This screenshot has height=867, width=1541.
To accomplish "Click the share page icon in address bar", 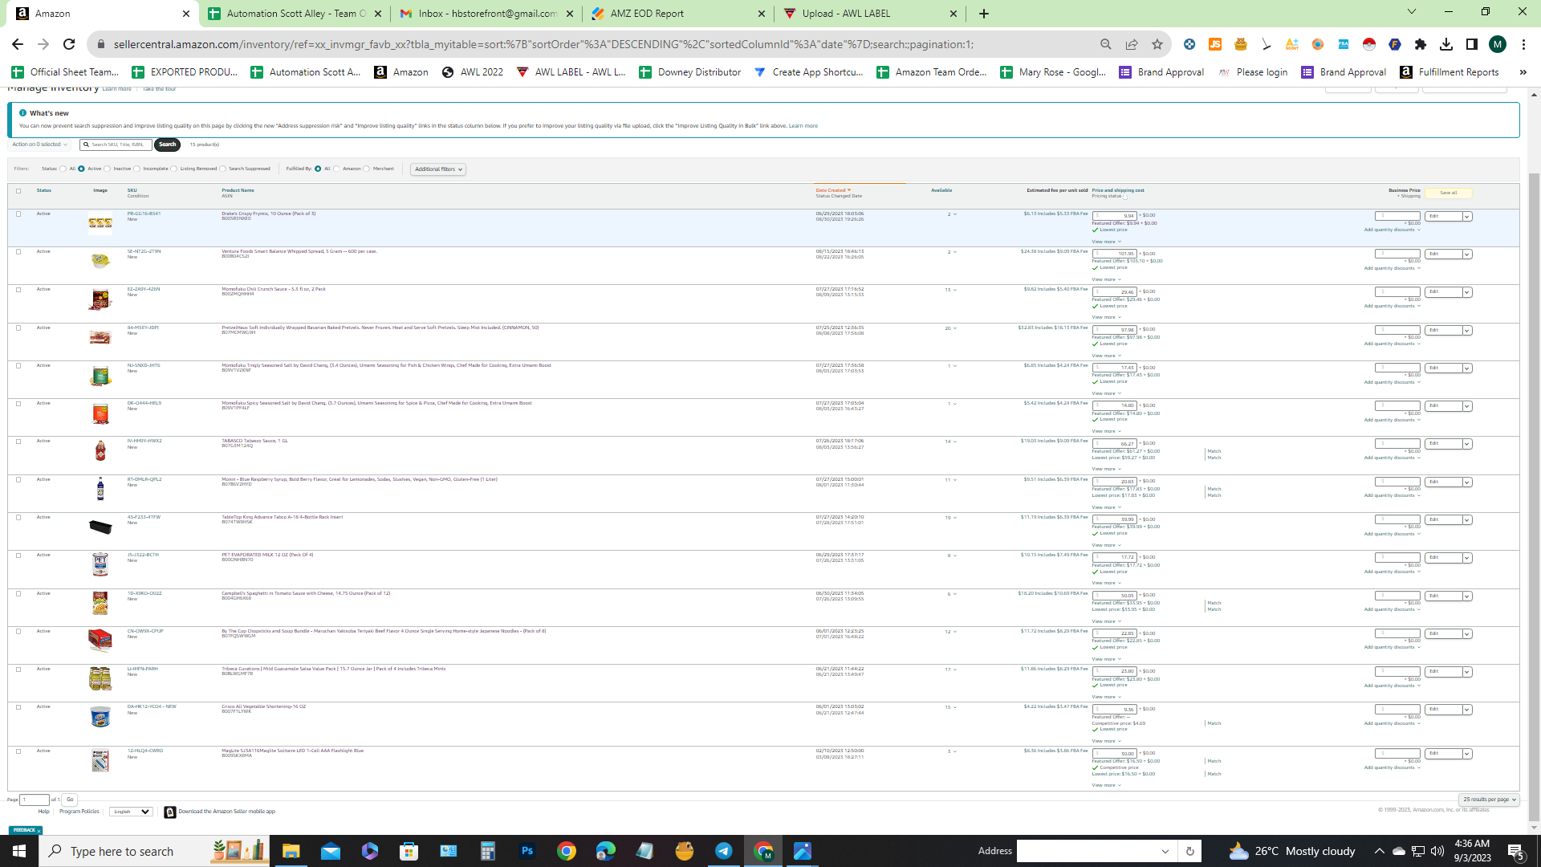I will coord(1132,44).
